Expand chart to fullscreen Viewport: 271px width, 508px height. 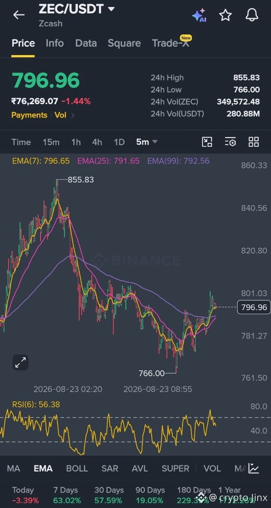[x=20, y=362]
